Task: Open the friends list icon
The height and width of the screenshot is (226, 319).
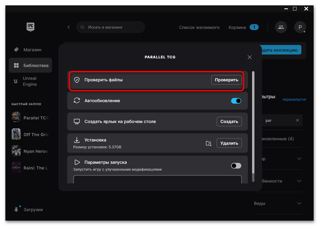Action: click(281, 27)
